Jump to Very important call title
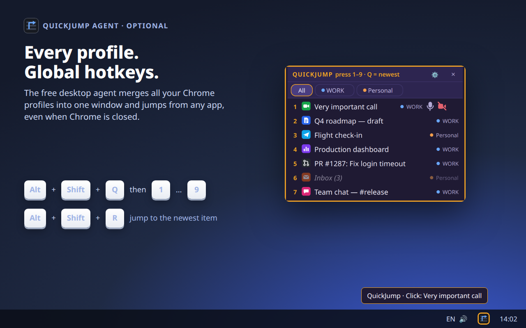This screenshot has width=526, height=328. tap(346, 107)
